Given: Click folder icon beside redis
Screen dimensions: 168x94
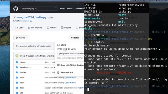Looking at the screenshot, I should click(x=17, y=83).
